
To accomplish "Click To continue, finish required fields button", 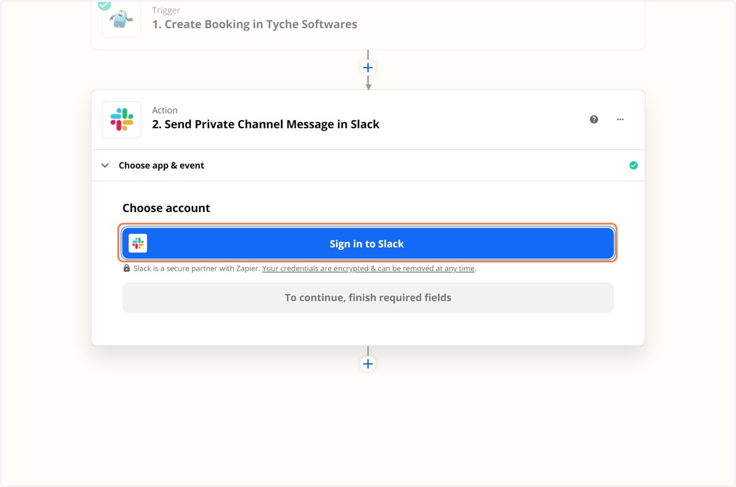I will tap(368, 298).
